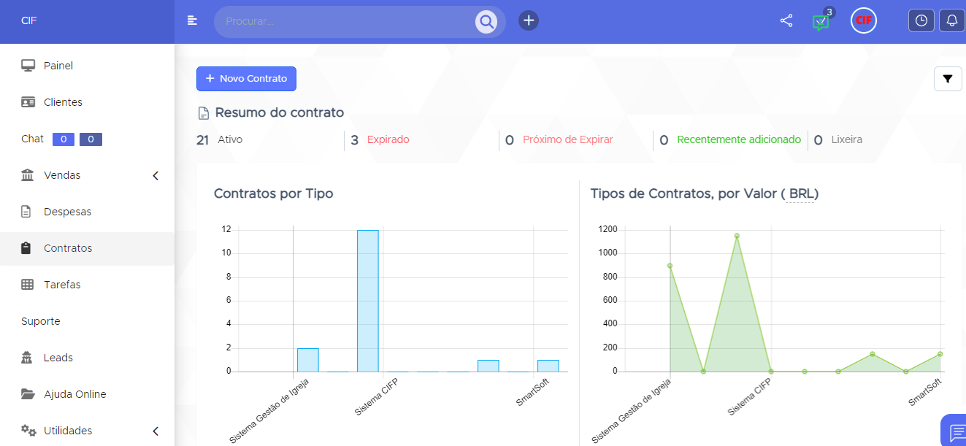Viewport: 966px width, 446px height.
Task: Open Despesas in the sidebar
Action: coord(67,212)
